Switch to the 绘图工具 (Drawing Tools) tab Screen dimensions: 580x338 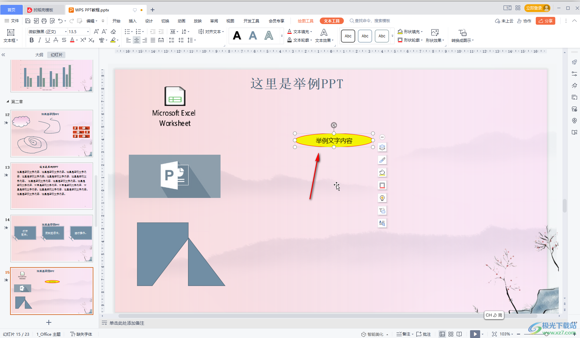[305, 21]
